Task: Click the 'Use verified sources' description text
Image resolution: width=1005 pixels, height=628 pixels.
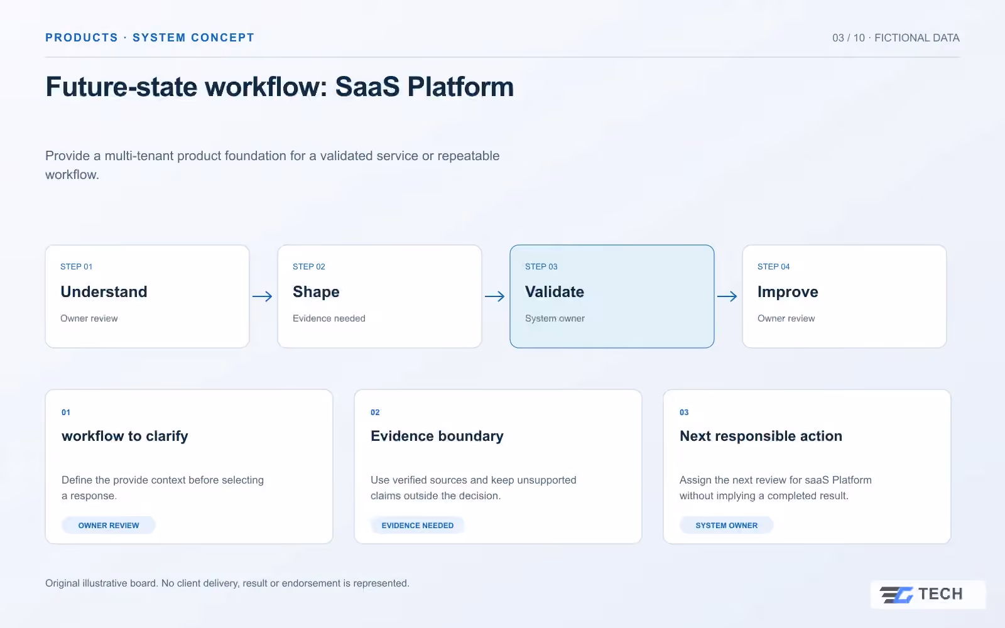Action: [474, 487]
